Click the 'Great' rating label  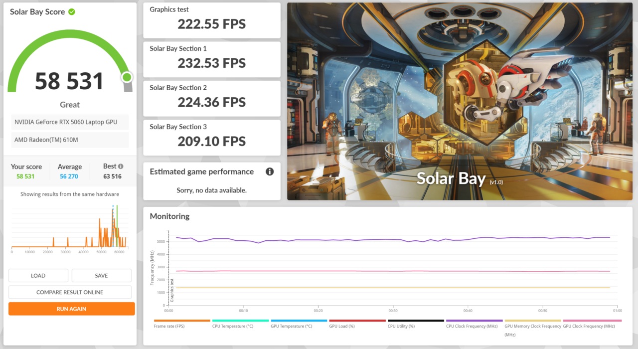pos(70,105)
